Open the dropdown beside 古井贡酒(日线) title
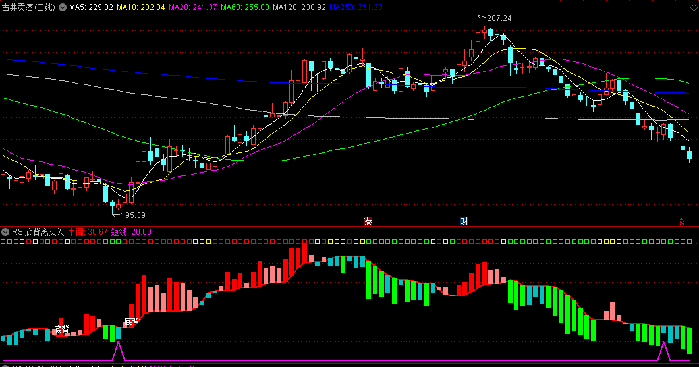 (x=63, y=7)
